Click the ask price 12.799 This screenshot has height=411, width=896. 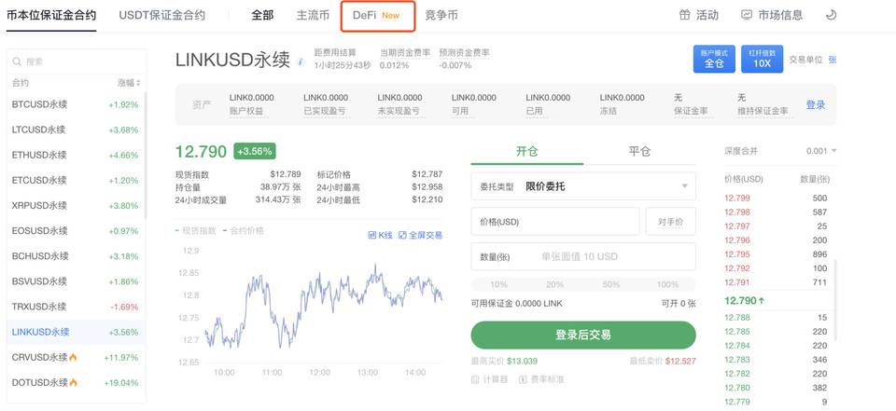[737, 199]
